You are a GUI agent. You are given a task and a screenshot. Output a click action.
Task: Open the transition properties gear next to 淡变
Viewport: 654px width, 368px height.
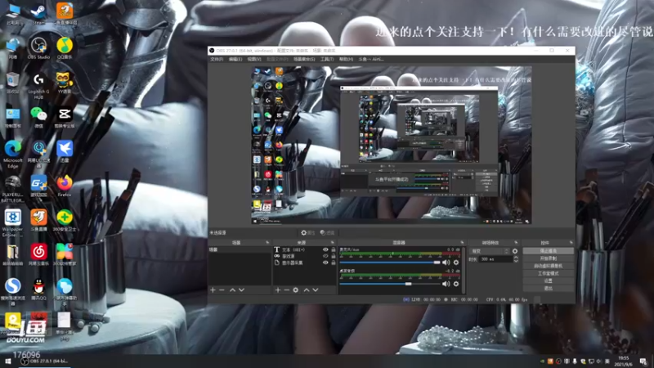click(515, 251)
